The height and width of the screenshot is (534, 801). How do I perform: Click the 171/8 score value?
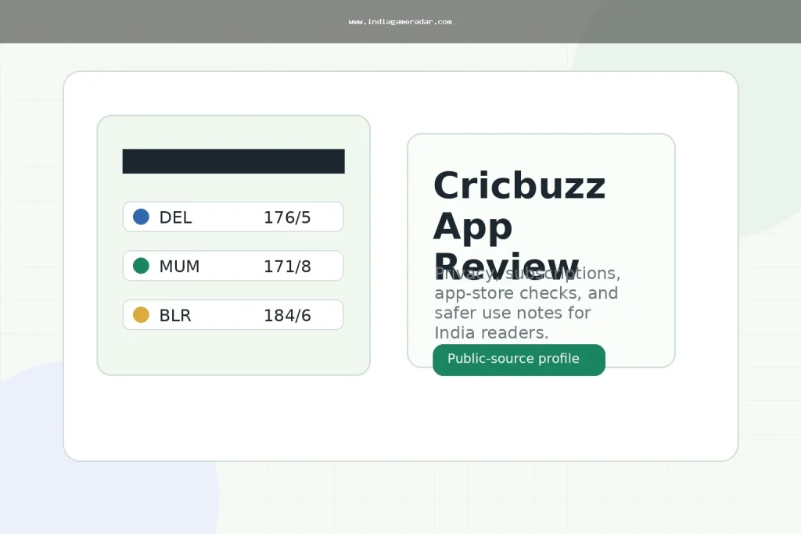tap(287, 267)
